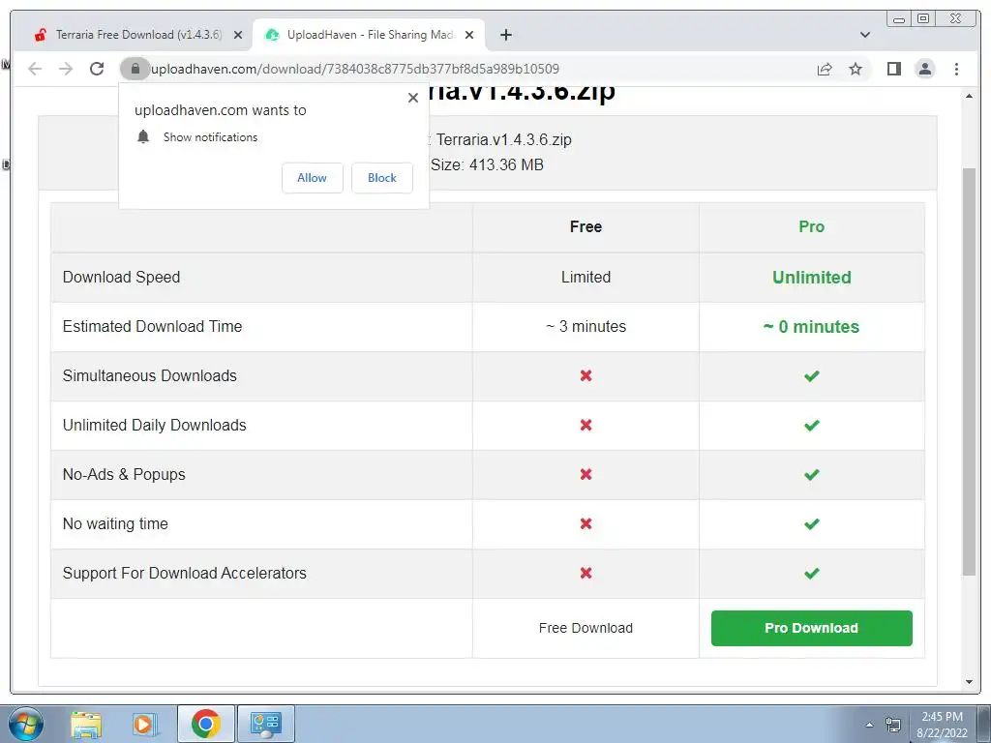This screenshot has height=743, width=991.
Task: Click the browser Forward arrow
Action: pos(66,69)
